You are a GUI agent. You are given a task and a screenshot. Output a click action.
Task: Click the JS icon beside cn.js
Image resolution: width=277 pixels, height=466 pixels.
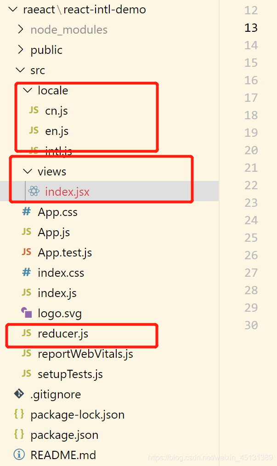point(34,111)
